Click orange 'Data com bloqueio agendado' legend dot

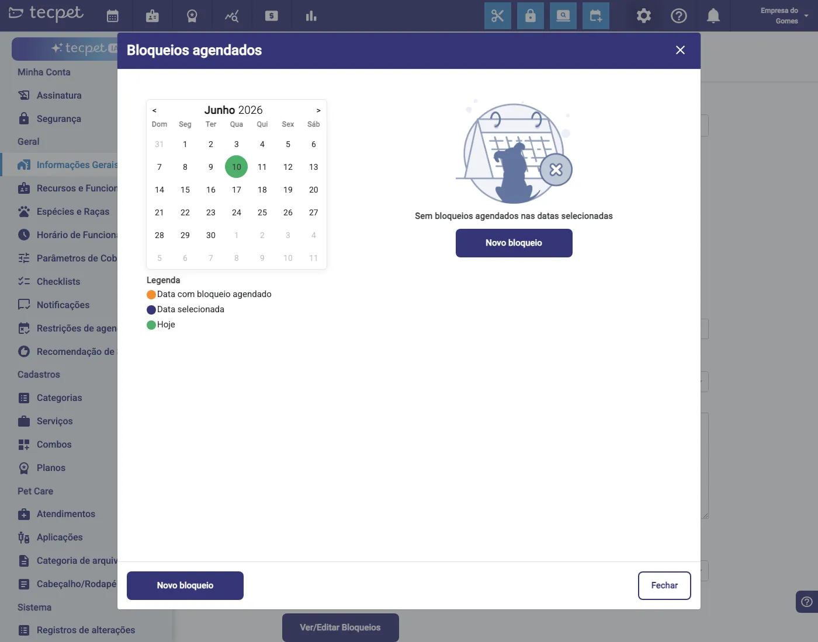click(x=151, y=295)
